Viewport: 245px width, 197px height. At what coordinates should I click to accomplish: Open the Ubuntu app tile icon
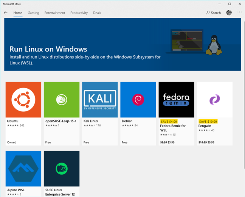point(23,100)
